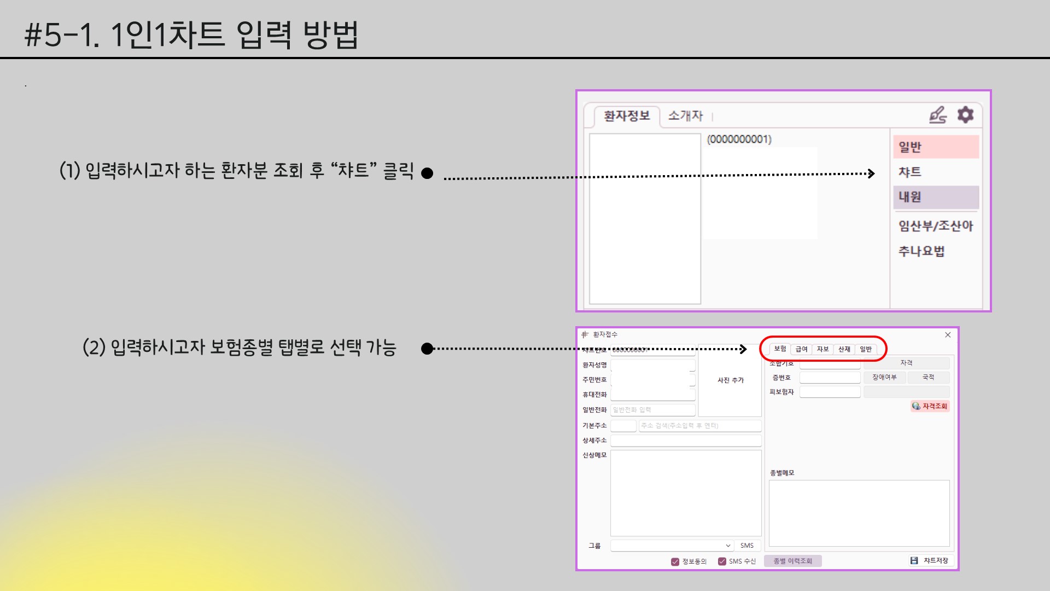
Task: Toggle the 정보동의 checkbox
Action: pyautogui.click(x=675, y=561)
